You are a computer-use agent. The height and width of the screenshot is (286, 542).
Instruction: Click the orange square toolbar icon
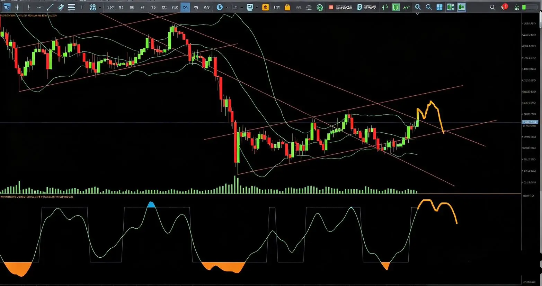tap(265, 7)
